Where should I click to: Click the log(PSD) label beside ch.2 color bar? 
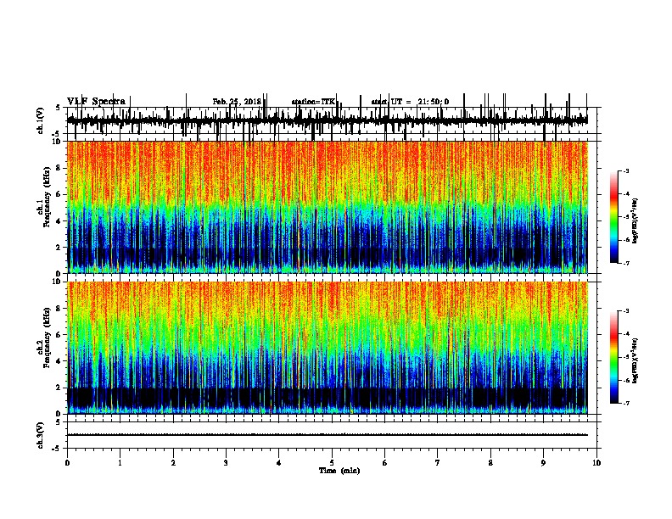(635, 360)
